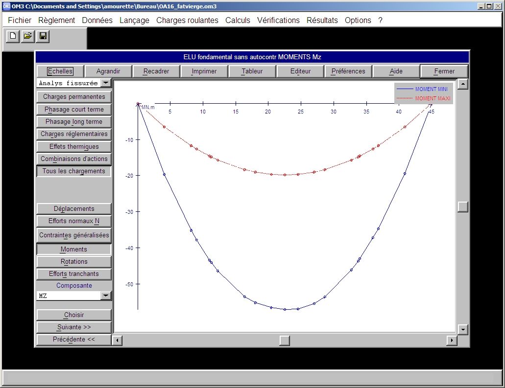This screenshot has height=388, width=505.
Task: Open the Résultats menu
Action: click(322, 20)
